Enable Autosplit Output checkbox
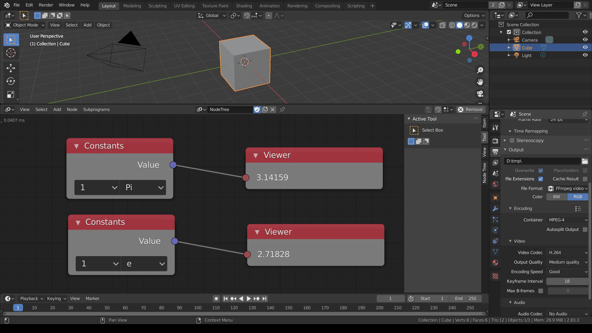 [585, 229]
